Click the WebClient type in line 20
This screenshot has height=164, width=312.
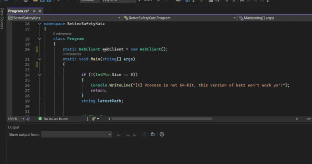pos(89,49)
